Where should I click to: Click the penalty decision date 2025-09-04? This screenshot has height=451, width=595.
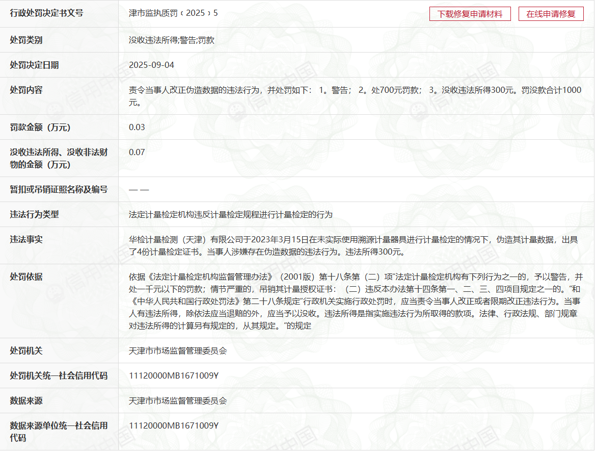[152, 65]
